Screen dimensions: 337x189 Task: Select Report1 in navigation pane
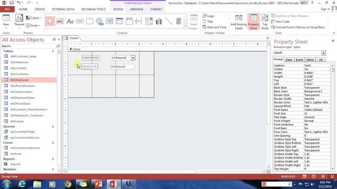15,164
